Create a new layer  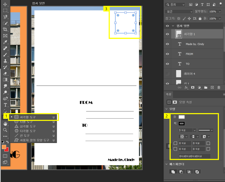coord(212,87)
